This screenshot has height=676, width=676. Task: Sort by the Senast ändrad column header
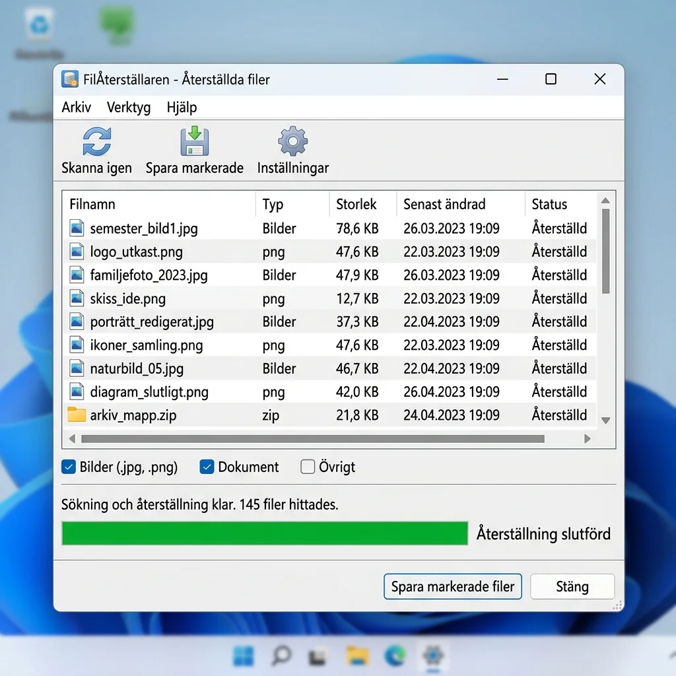(461, 204)
